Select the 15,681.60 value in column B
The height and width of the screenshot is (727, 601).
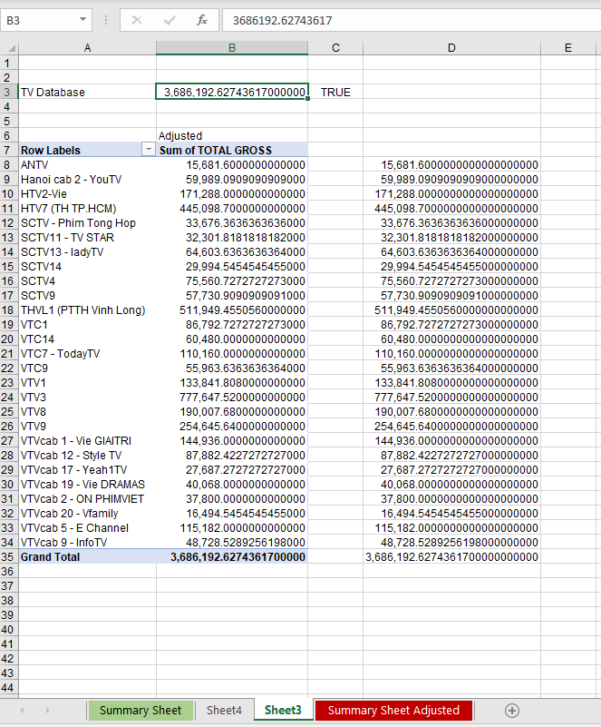tap(232, 164)
